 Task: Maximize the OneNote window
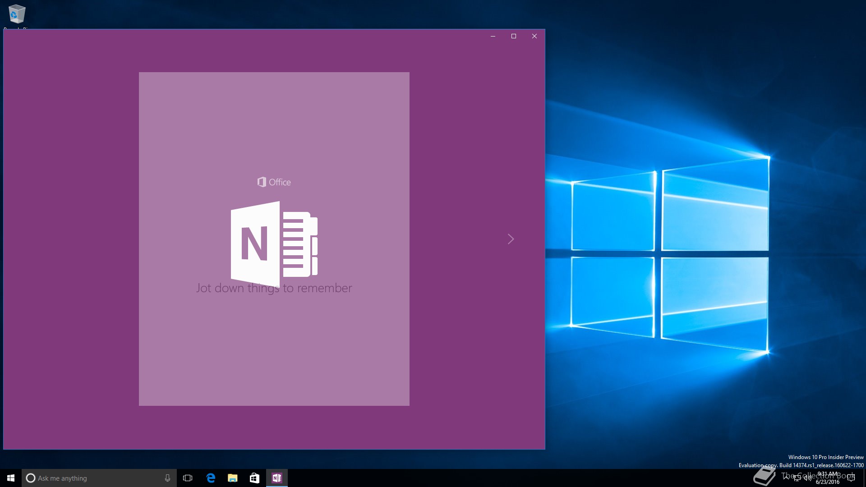(514, 36)
